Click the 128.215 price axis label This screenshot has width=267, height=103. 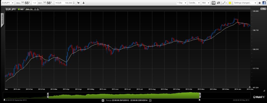click(x=256, y=49)
